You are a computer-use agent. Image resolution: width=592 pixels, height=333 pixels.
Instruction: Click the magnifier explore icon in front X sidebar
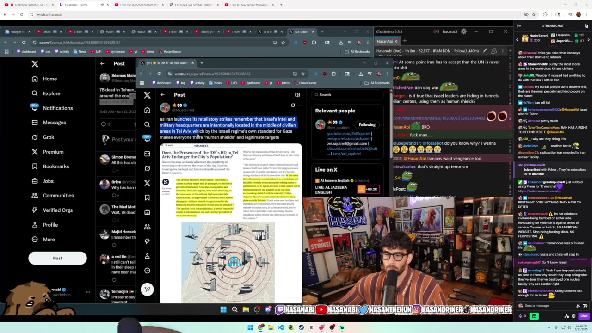coord(147,124)
